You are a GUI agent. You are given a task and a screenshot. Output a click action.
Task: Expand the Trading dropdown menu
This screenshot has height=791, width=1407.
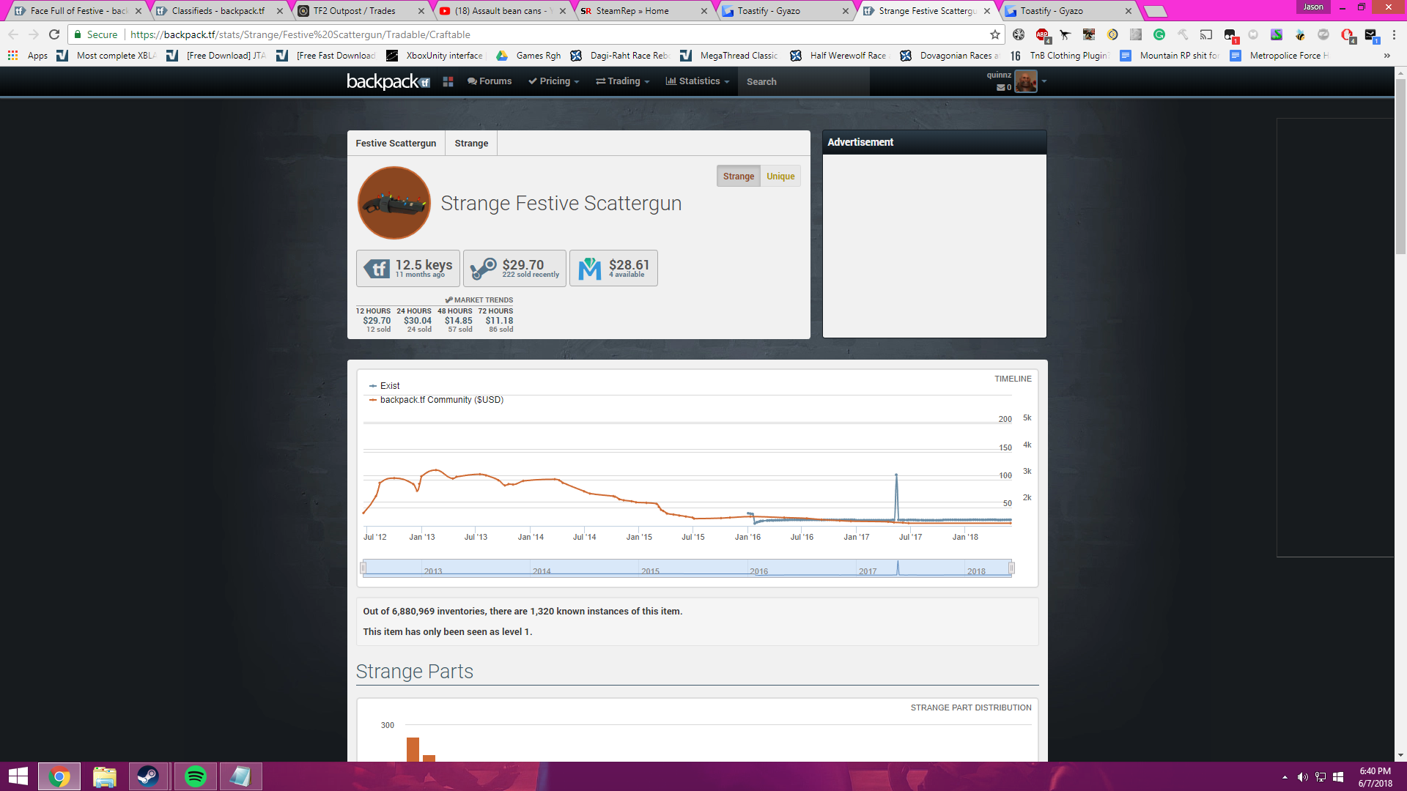622,81
